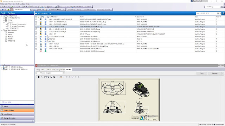
Task: Open the BEARINGS search folder
Action: tap(11, 33)
